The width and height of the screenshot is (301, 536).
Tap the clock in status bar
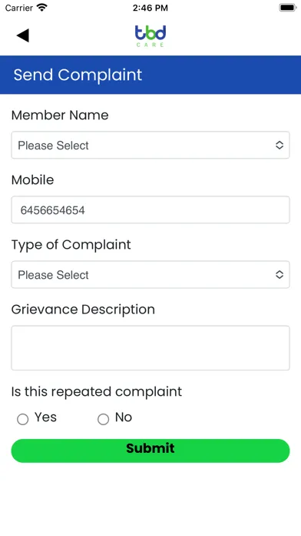(150, 8)
